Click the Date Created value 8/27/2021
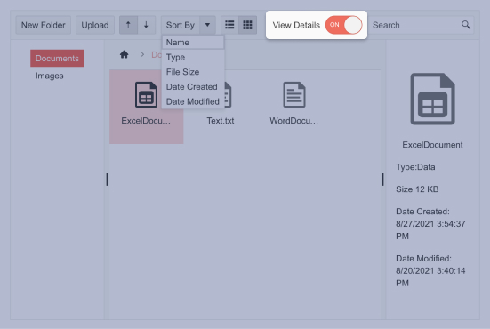 (430, 230)
